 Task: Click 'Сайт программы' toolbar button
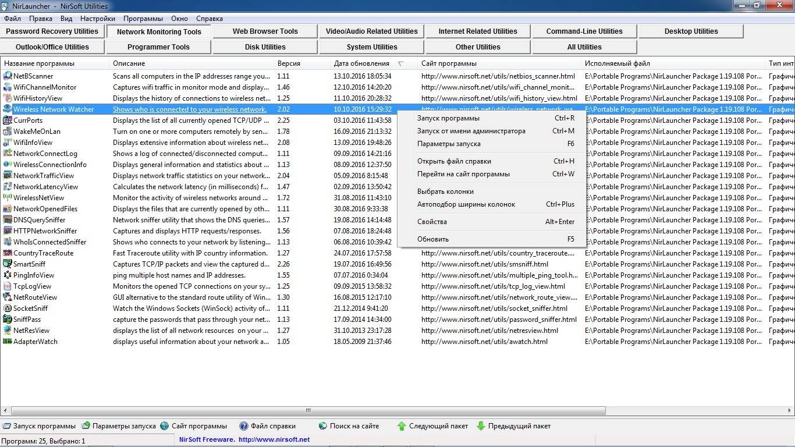click(x=194, y=426)
